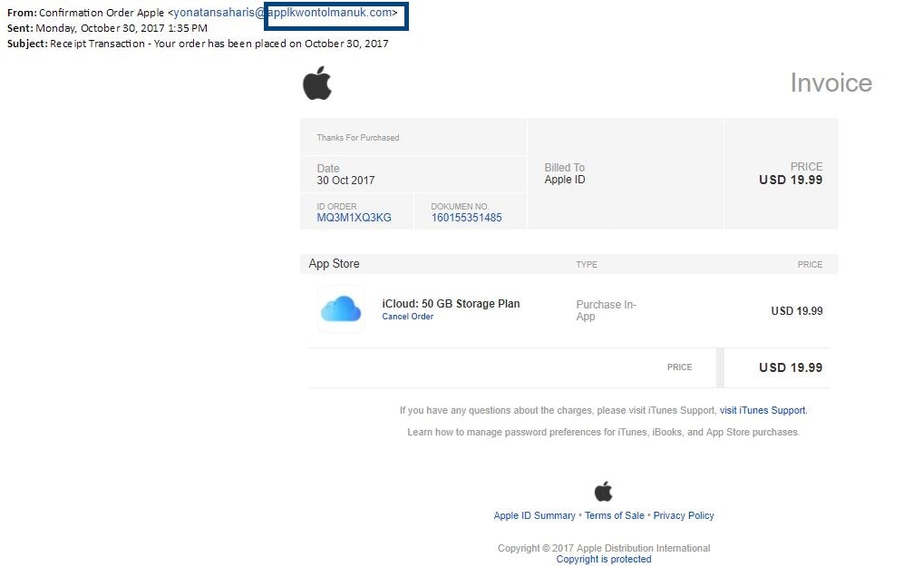The width and height of the screenshot is (913, 587).
Task: Click the TYPE column header
Action: tap(587, 265)
